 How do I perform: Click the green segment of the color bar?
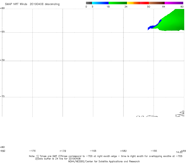coord(118,3)
